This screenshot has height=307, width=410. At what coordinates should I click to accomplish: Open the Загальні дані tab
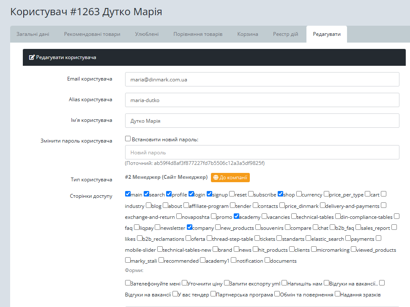(x=33, y=34)
